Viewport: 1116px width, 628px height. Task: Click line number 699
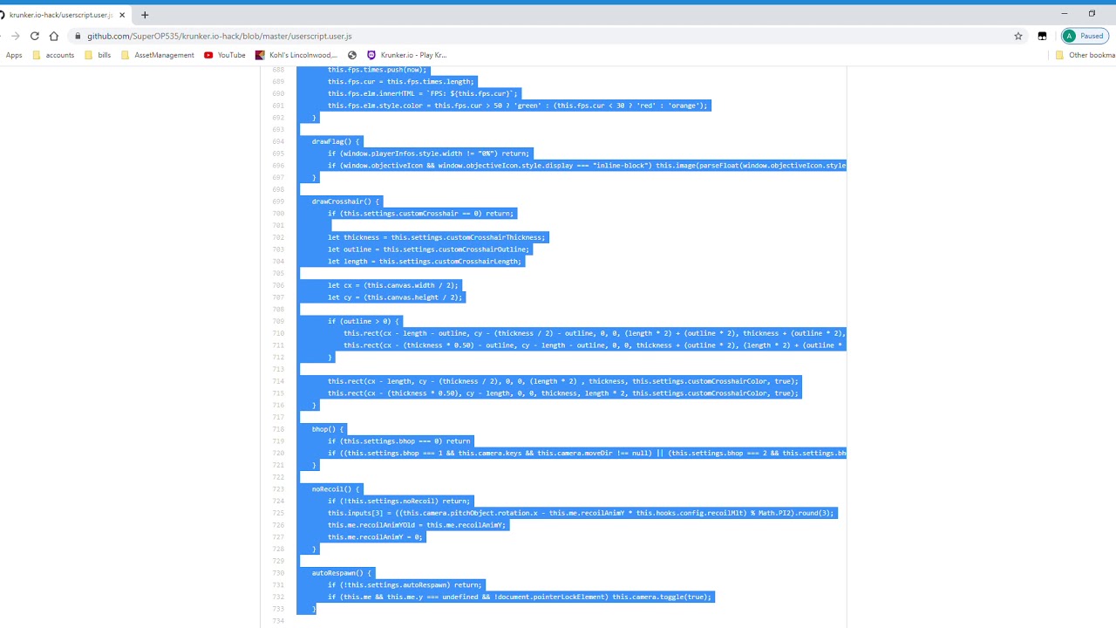point(278,201)
